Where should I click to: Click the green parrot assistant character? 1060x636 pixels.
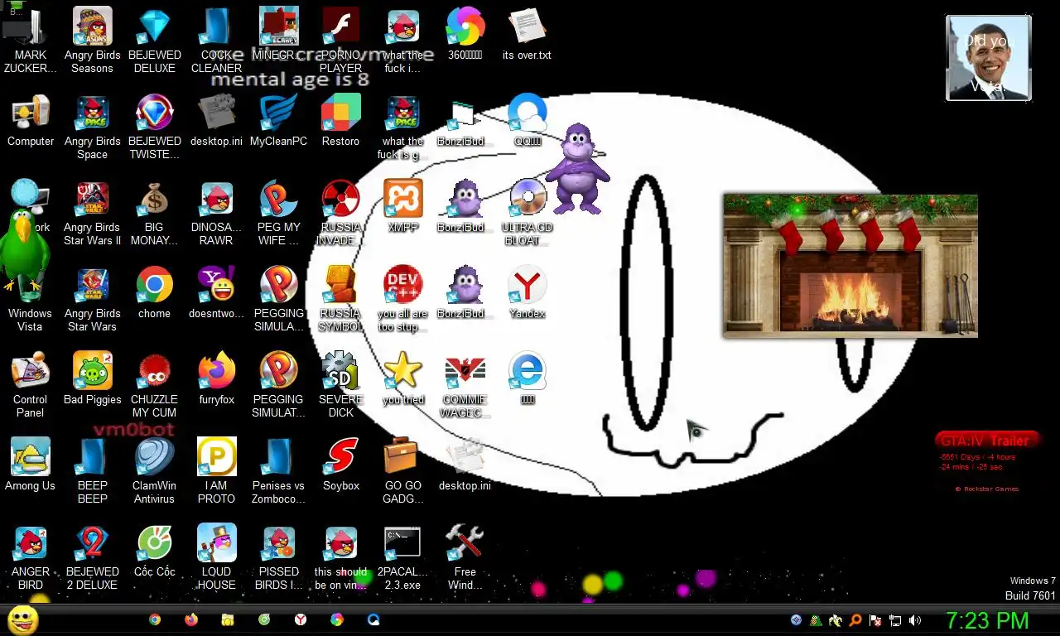[25, 253]
